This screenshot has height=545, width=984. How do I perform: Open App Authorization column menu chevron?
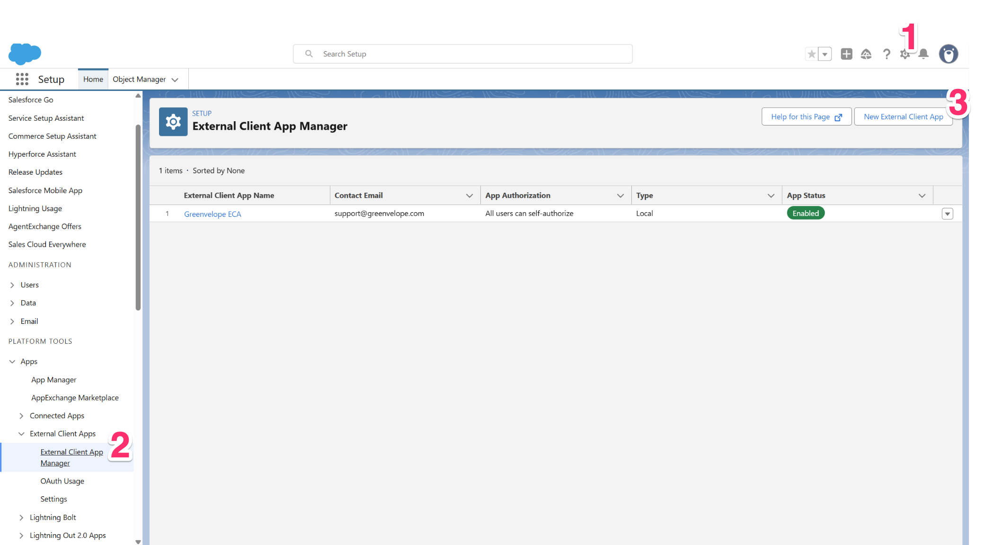(620, 196)
